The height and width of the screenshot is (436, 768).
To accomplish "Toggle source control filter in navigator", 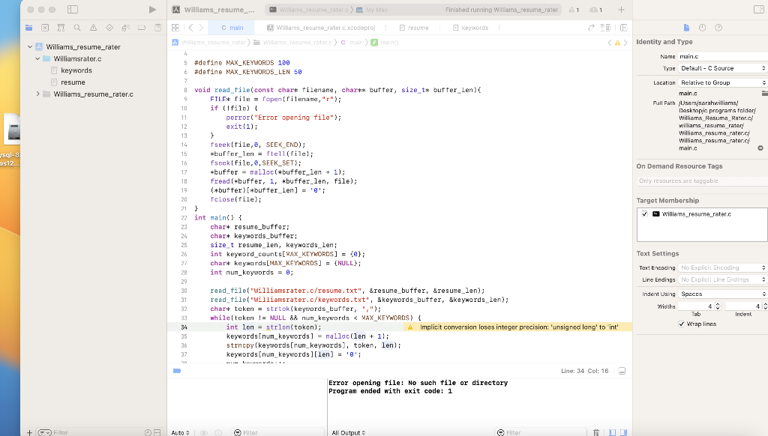I will click(157, 432).
